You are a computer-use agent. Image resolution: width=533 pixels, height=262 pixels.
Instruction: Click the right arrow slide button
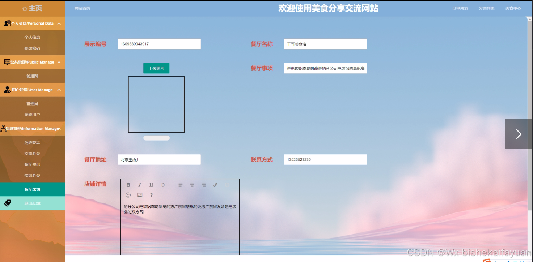click(519, 134)
